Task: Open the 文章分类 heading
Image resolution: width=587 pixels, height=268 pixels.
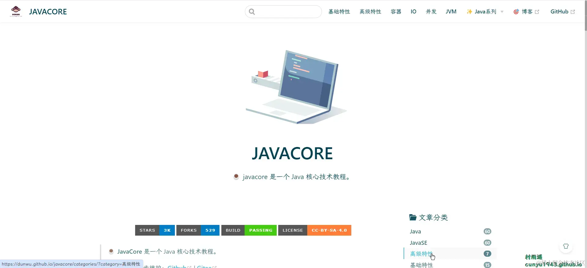Action: coord(433,217)
